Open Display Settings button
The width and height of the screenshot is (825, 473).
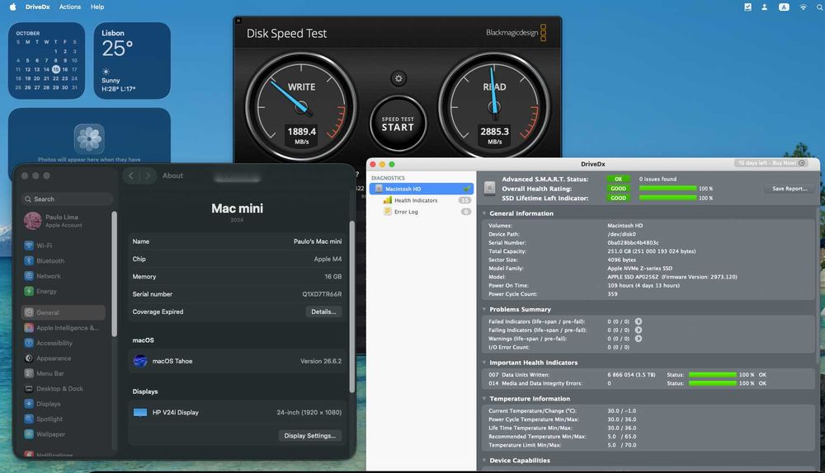coord(310,436)
